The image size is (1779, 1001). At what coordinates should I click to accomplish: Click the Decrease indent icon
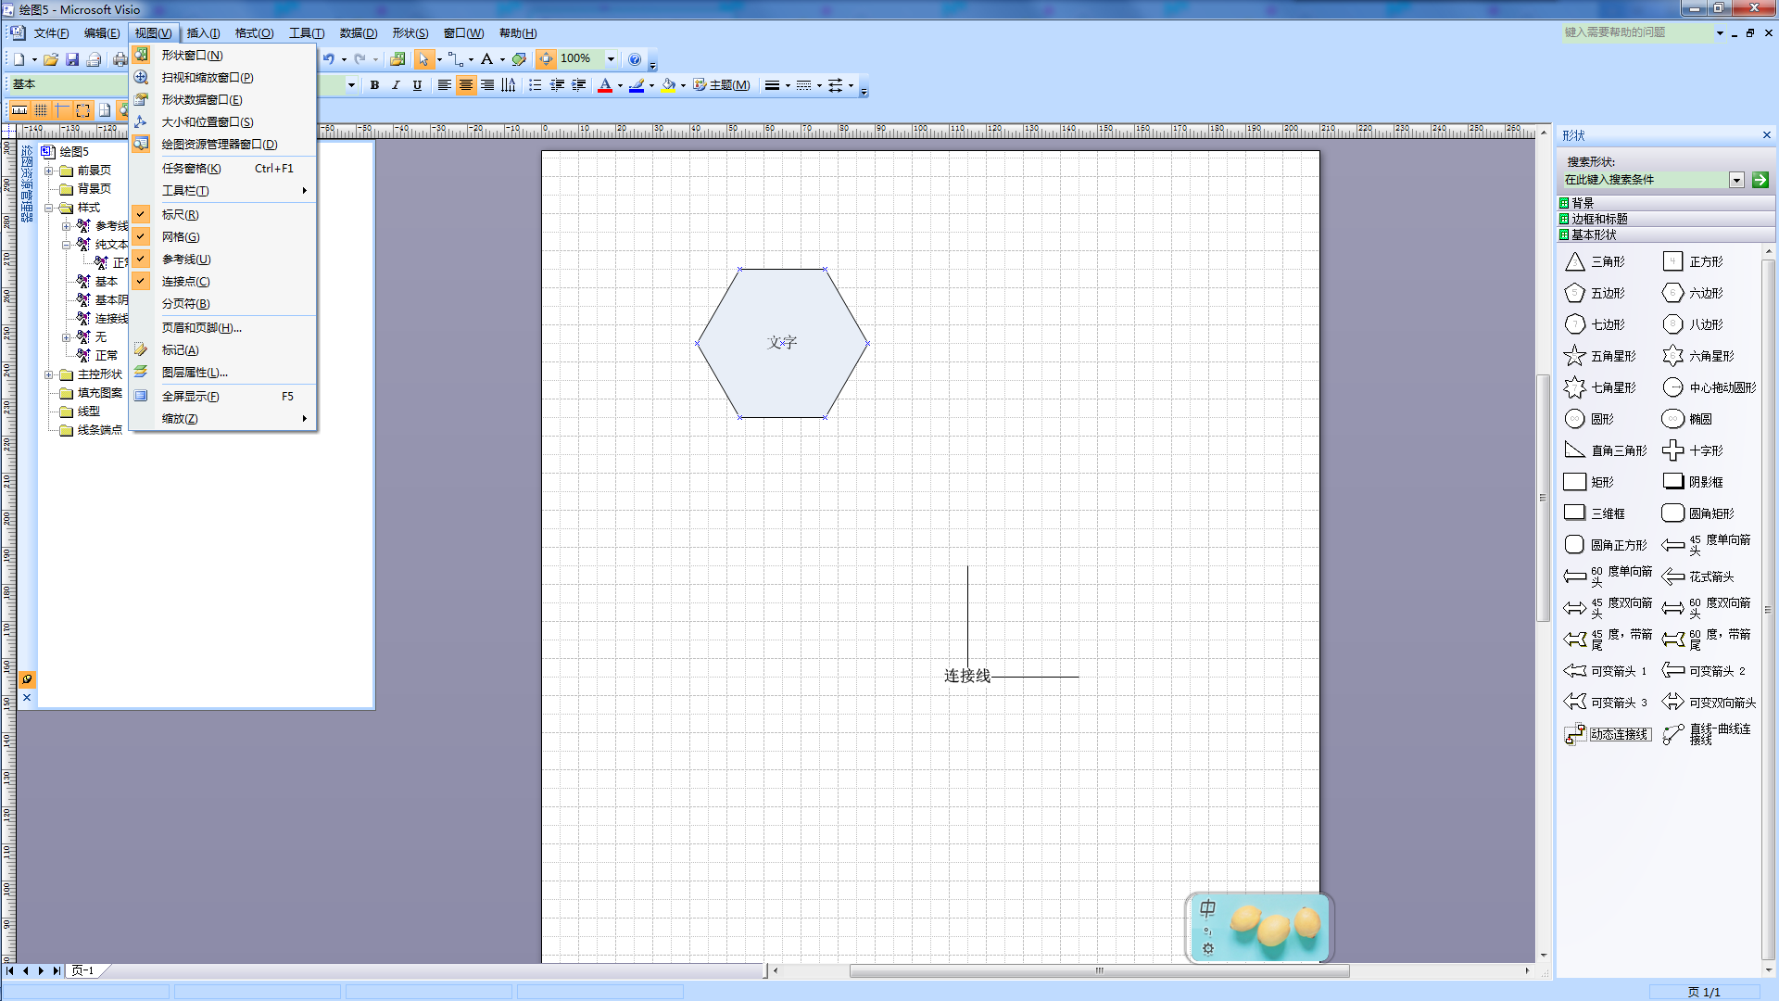tap(557, 85)
